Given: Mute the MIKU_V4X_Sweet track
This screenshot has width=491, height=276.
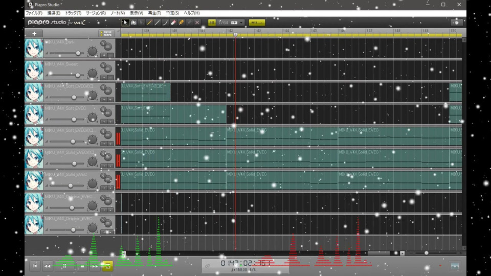Looking at the screenshot, I should 108,68.
